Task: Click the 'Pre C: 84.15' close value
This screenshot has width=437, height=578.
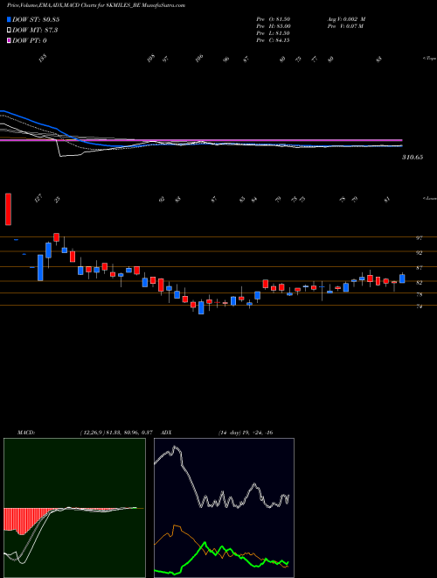Action: (274, 40)
